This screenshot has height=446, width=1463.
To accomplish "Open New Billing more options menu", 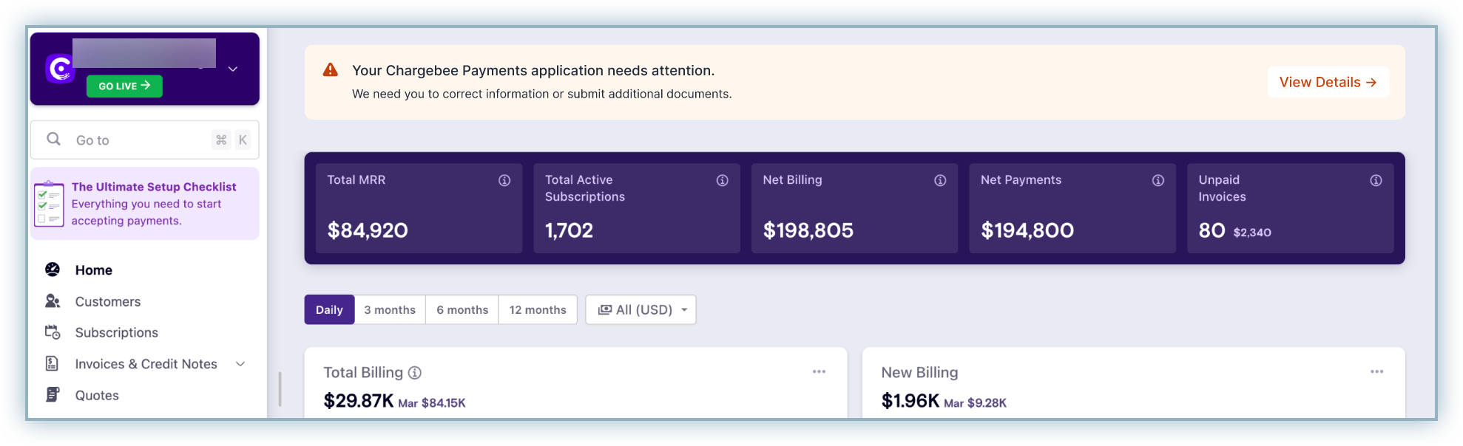I will click(1376, 371).
